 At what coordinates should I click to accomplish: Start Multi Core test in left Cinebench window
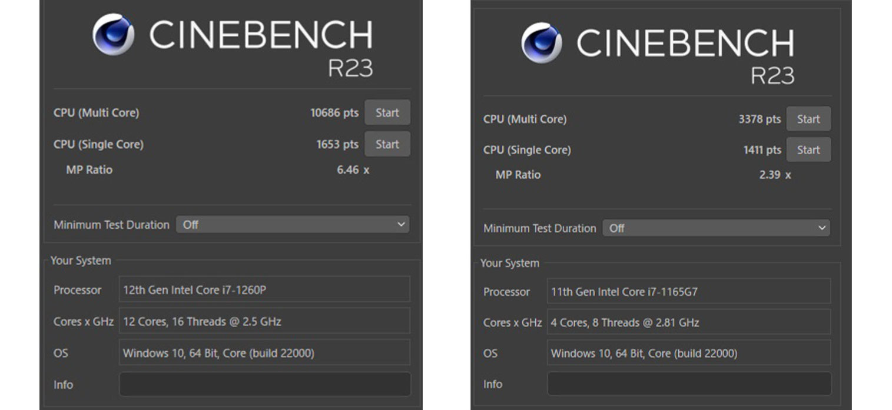(387, 113)
